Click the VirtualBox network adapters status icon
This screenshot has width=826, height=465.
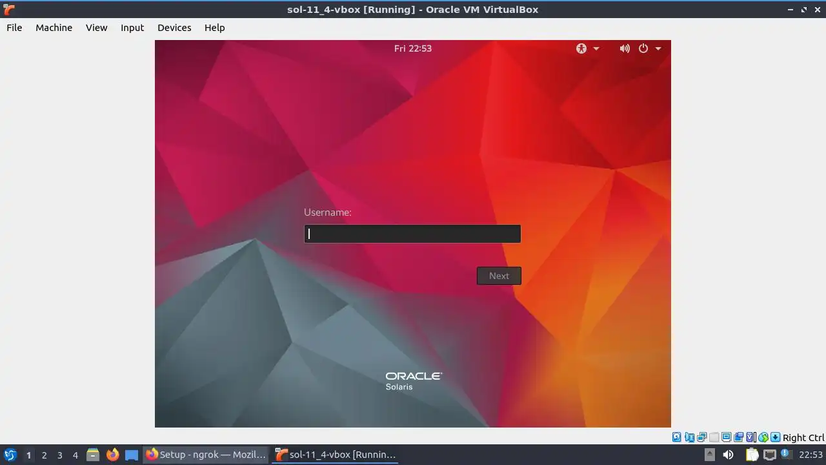tap(702, 437)
